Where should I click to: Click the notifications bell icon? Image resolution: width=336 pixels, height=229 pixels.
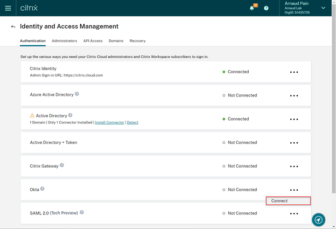tap(251, 8)
